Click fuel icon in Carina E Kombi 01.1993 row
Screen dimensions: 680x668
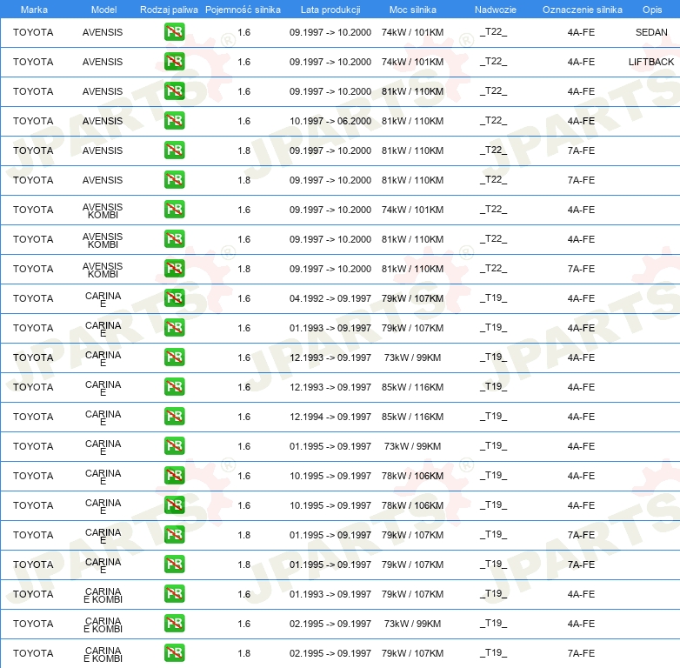tap(174, 594)
